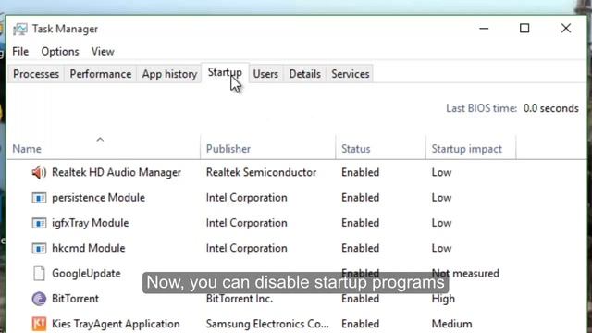Click the persistence Module icon
Screen dimensions: 592x333
coord(39,198)
